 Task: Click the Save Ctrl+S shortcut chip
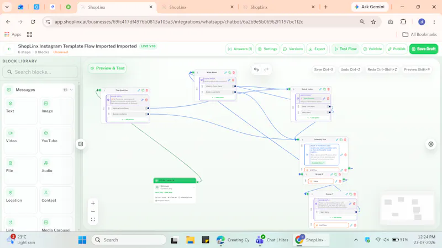tap(324, 69)
